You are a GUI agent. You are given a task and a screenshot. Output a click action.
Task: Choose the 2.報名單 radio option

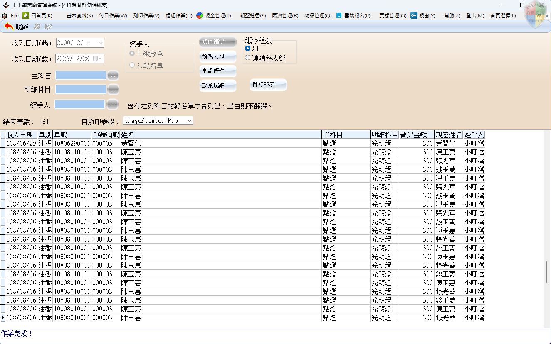pyautogui.click(x=132, y=65)
